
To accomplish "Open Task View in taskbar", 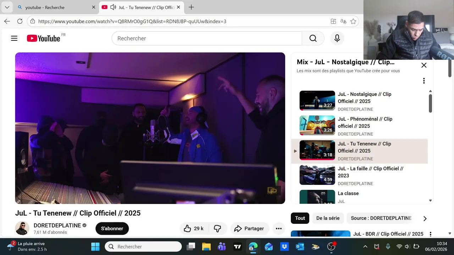I will click(191, 246).
